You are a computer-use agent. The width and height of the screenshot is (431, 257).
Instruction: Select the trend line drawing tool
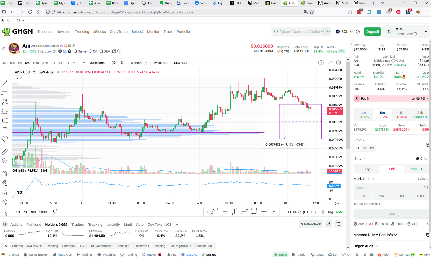coord(5,83)
